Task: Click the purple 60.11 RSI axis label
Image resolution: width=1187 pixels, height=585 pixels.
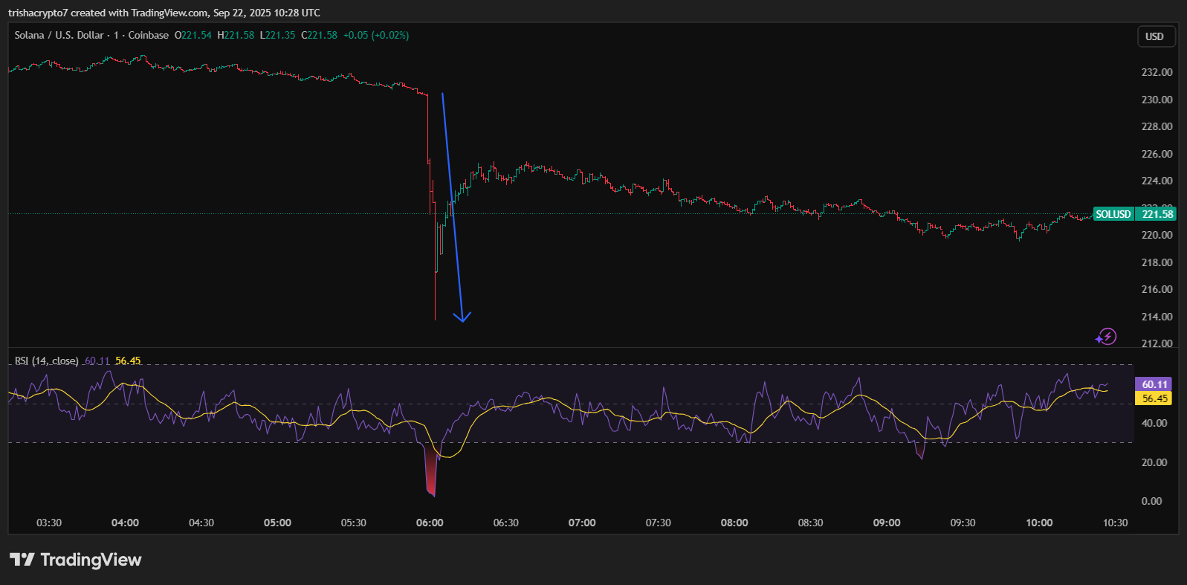Action: pyautogui.click(x=1154, y=384)
